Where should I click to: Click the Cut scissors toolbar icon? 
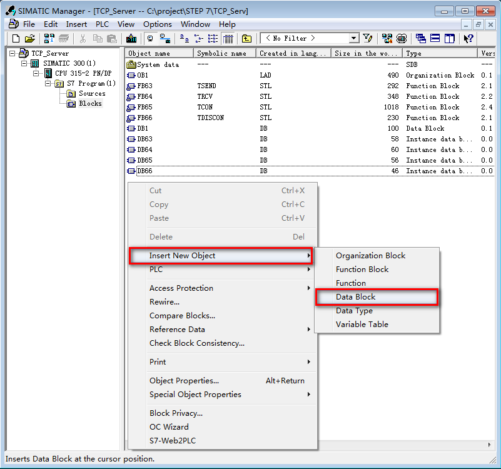click(x=83, y=39)
